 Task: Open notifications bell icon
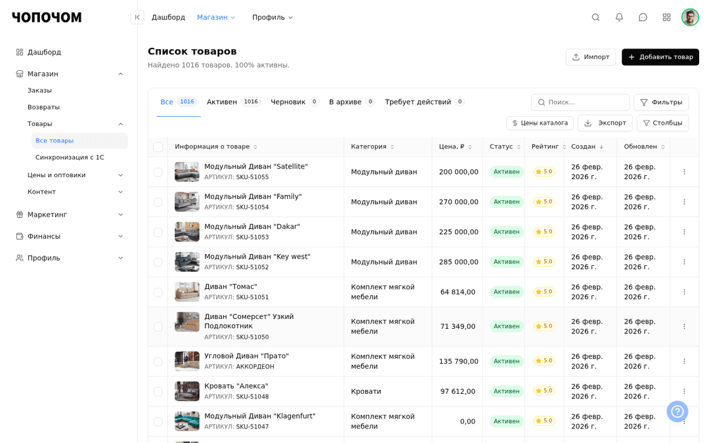coord(619,17)
